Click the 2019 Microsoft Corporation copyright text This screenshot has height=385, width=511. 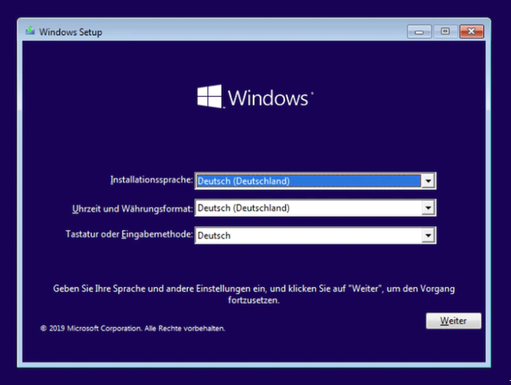tap(133, 328)
